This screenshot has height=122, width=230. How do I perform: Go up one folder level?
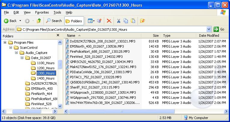(x=39, y=21)
